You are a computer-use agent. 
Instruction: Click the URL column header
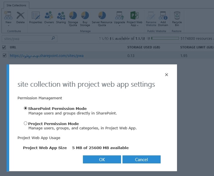(x=13, y=47)
